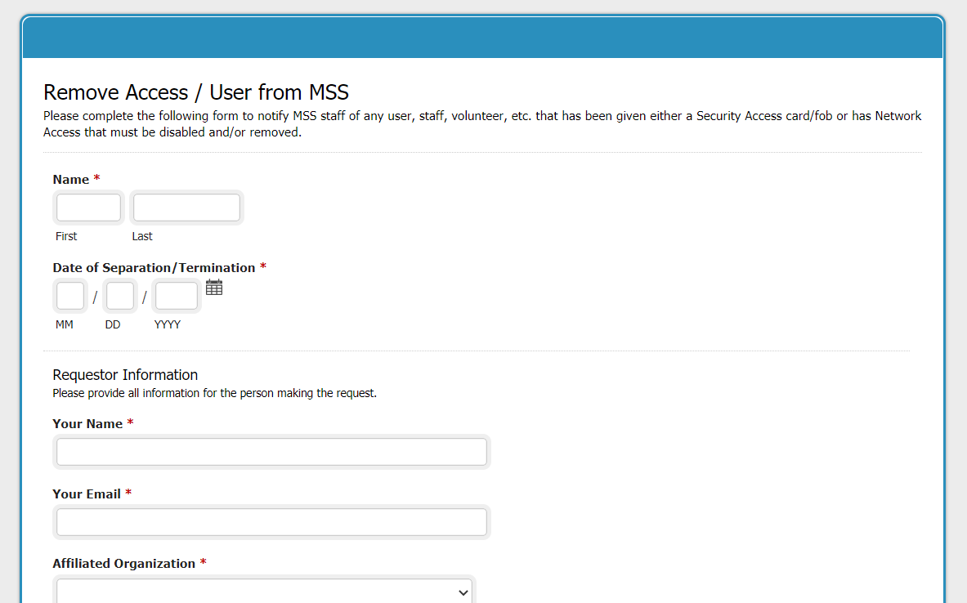967x603 pixels.
Task: Click the 'Your Name' label
Action: 87,423
